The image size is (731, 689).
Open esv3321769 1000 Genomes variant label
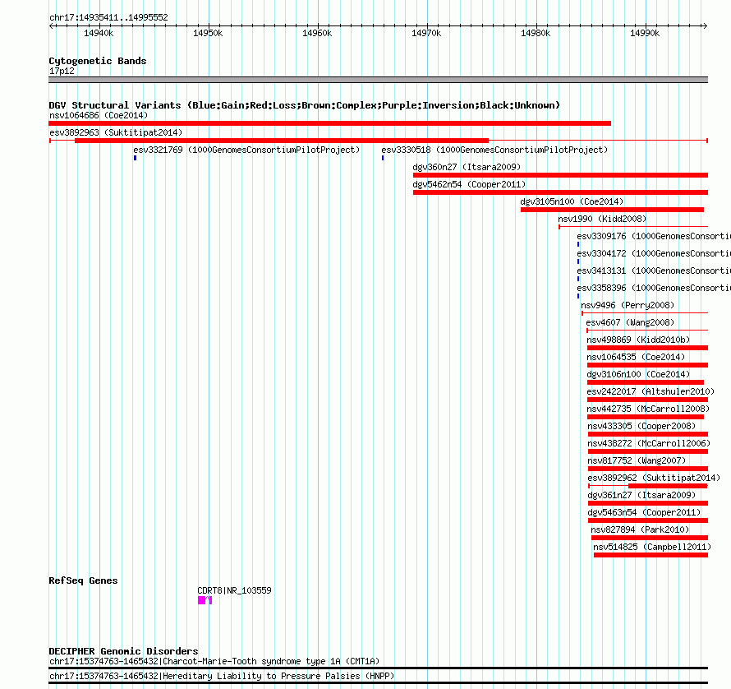pyautogui.click(x=246, y=150)
